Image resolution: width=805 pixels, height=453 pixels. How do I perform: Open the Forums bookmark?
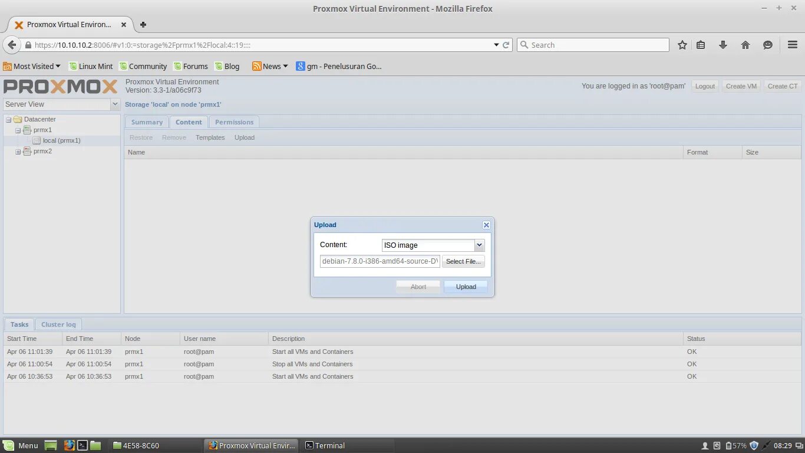coord(190,66)
